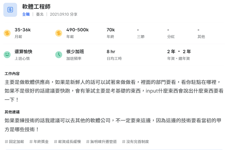Click the 年終 label
The height and width of the screenshot is (150, 225).
110,37
